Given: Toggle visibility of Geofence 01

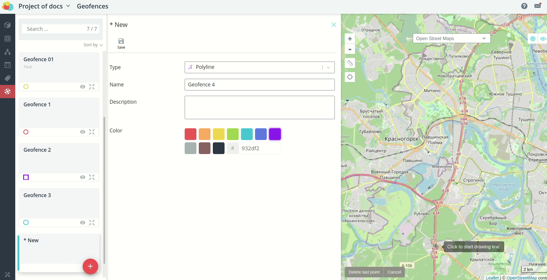Looking at the screenshot, I should pos(83,87).
